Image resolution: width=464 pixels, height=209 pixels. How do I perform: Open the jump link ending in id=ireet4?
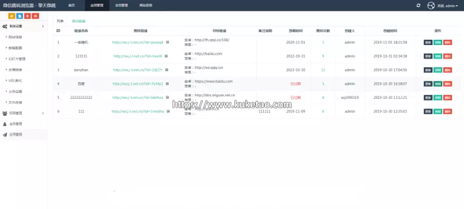[x=138, y=56]
